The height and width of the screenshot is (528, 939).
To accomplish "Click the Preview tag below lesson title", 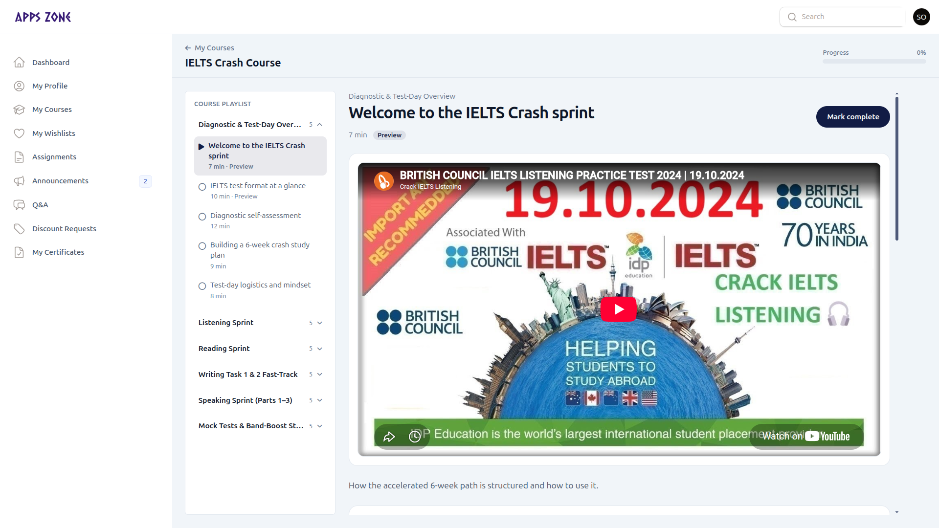I will tap(389, 135).
